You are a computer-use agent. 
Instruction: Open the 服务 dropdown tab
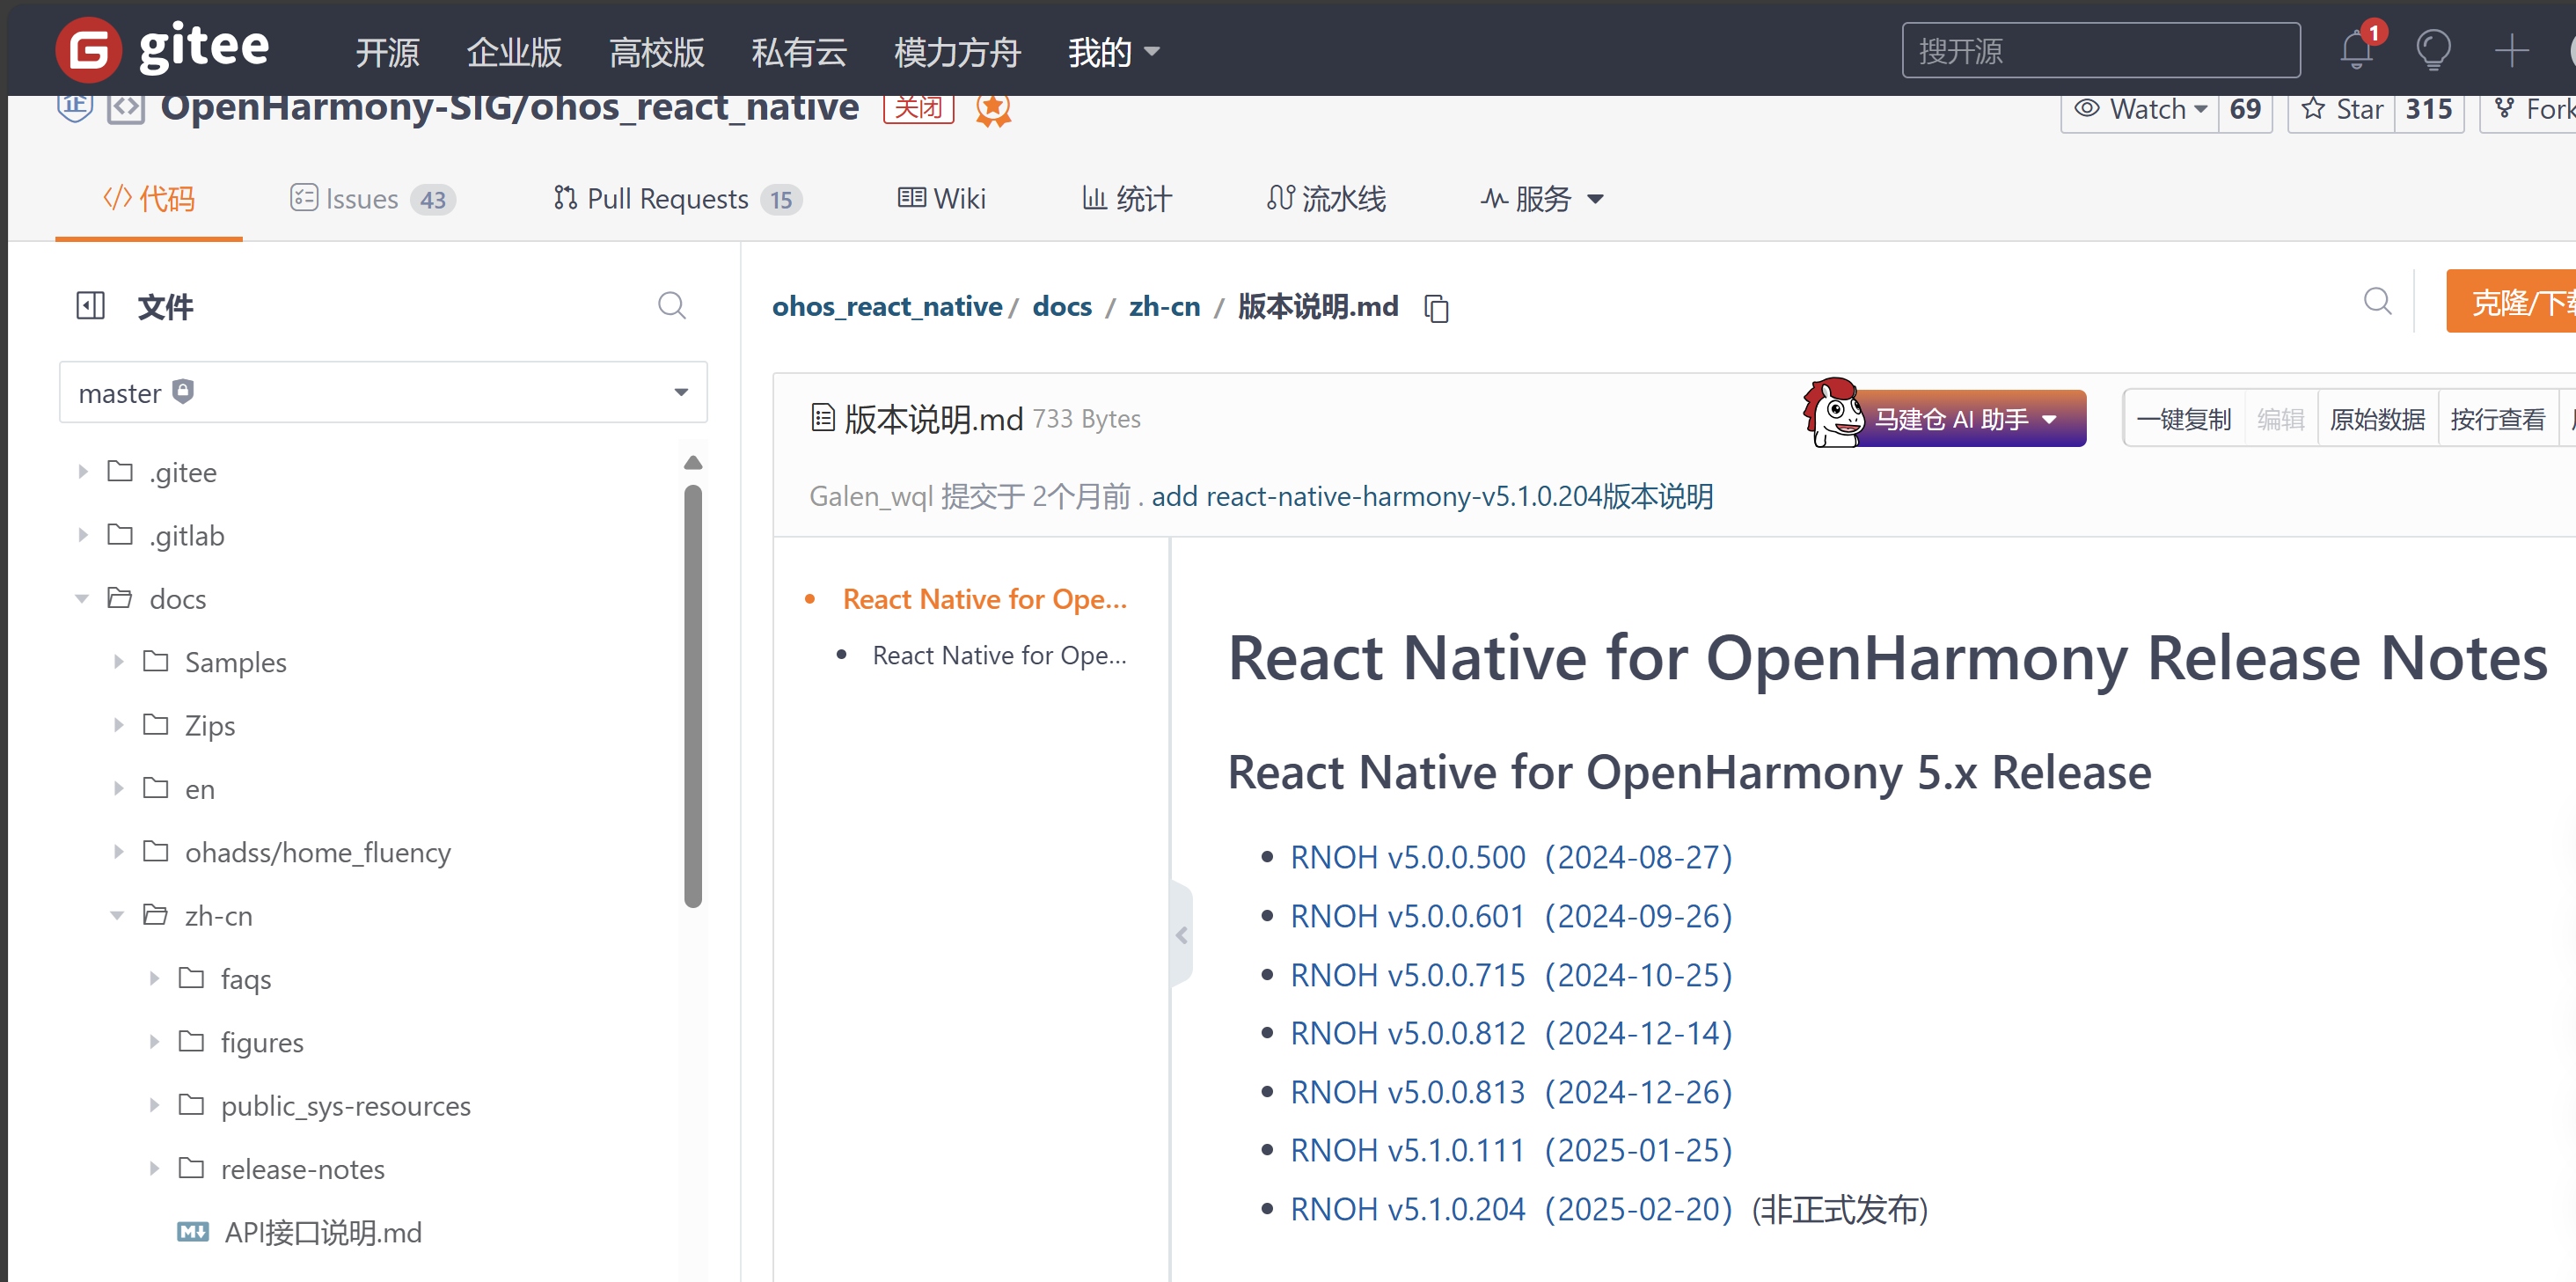click(1542, 199)
